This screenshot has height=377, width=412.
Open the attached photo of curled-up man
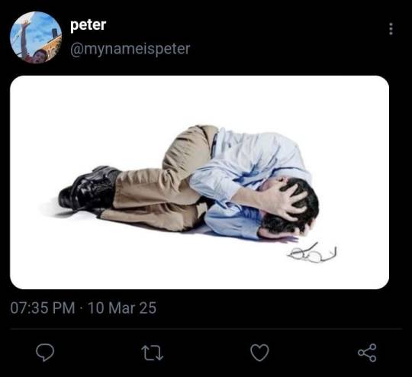(199, 182)
